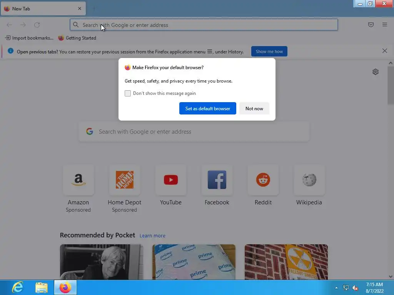The image size is (394, 295).
Task: Open Getting Started bookmark
Action: 77,38
